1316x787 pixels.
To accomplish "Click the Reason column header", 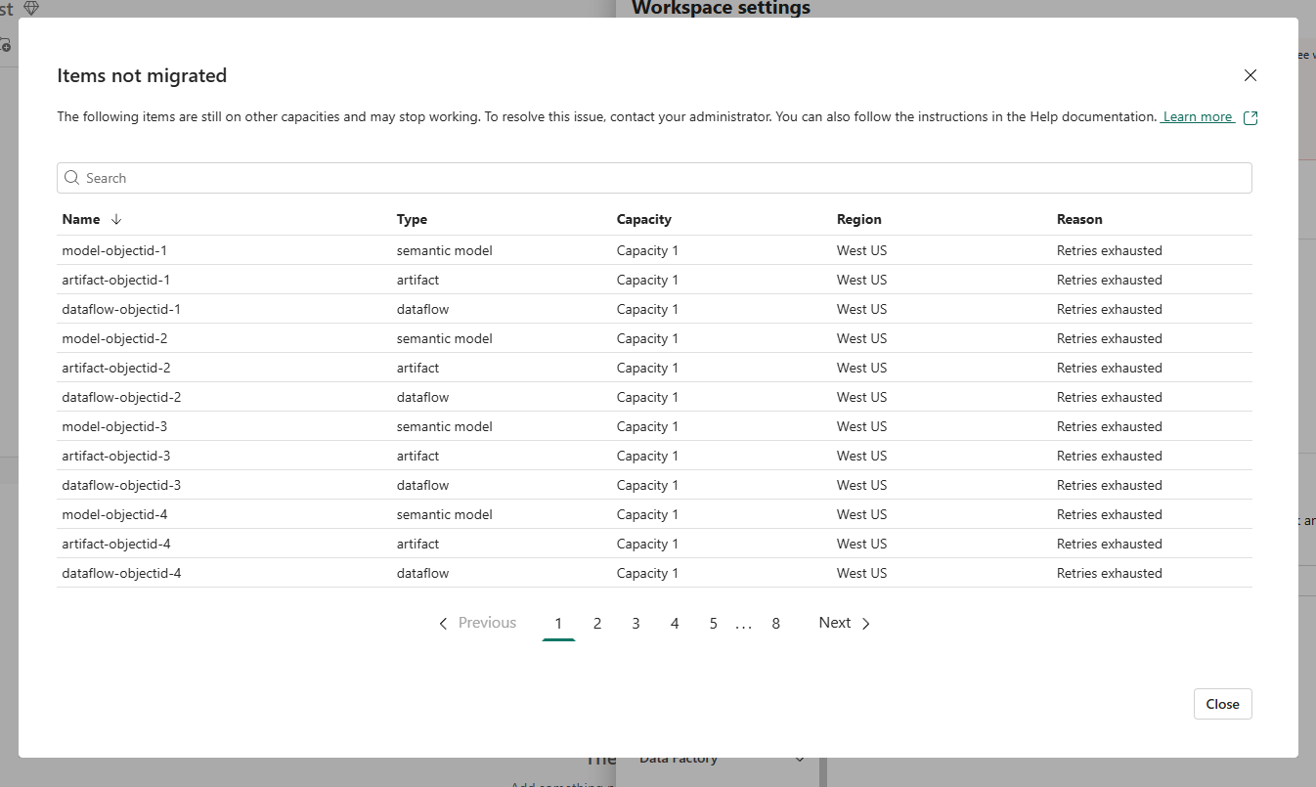I will tap(1079, 219).
